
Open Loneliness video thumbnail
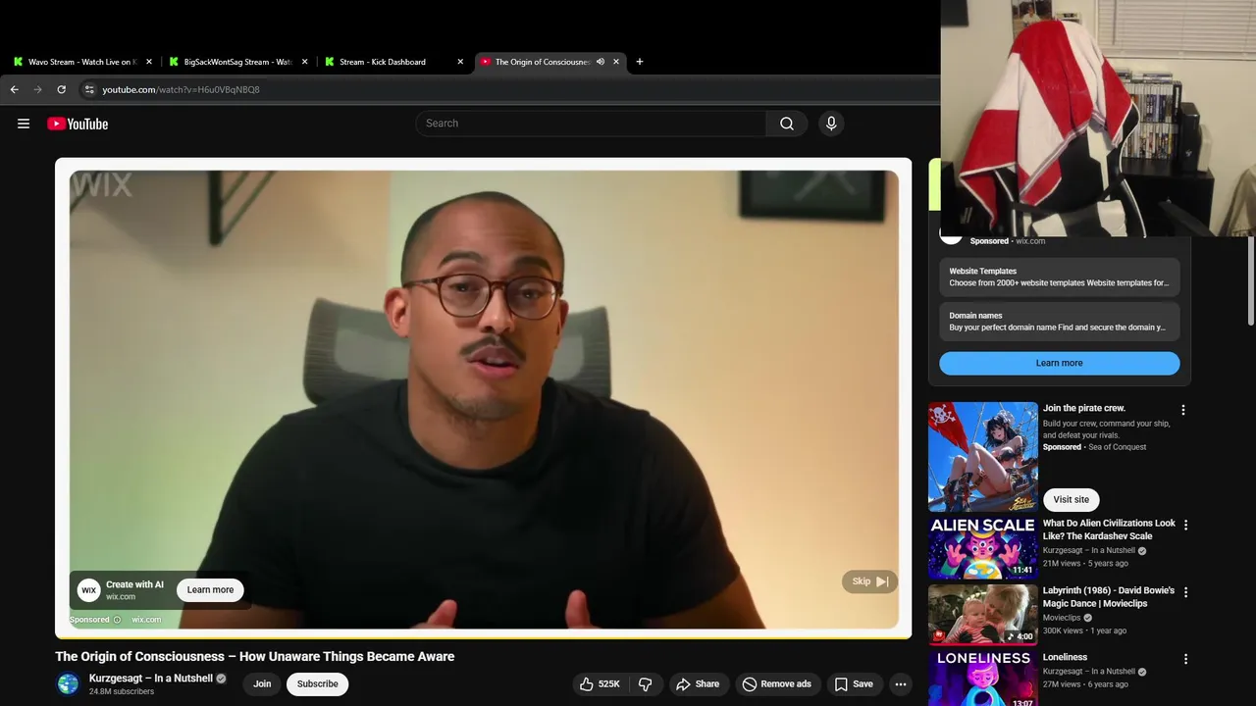pos(982,679)
